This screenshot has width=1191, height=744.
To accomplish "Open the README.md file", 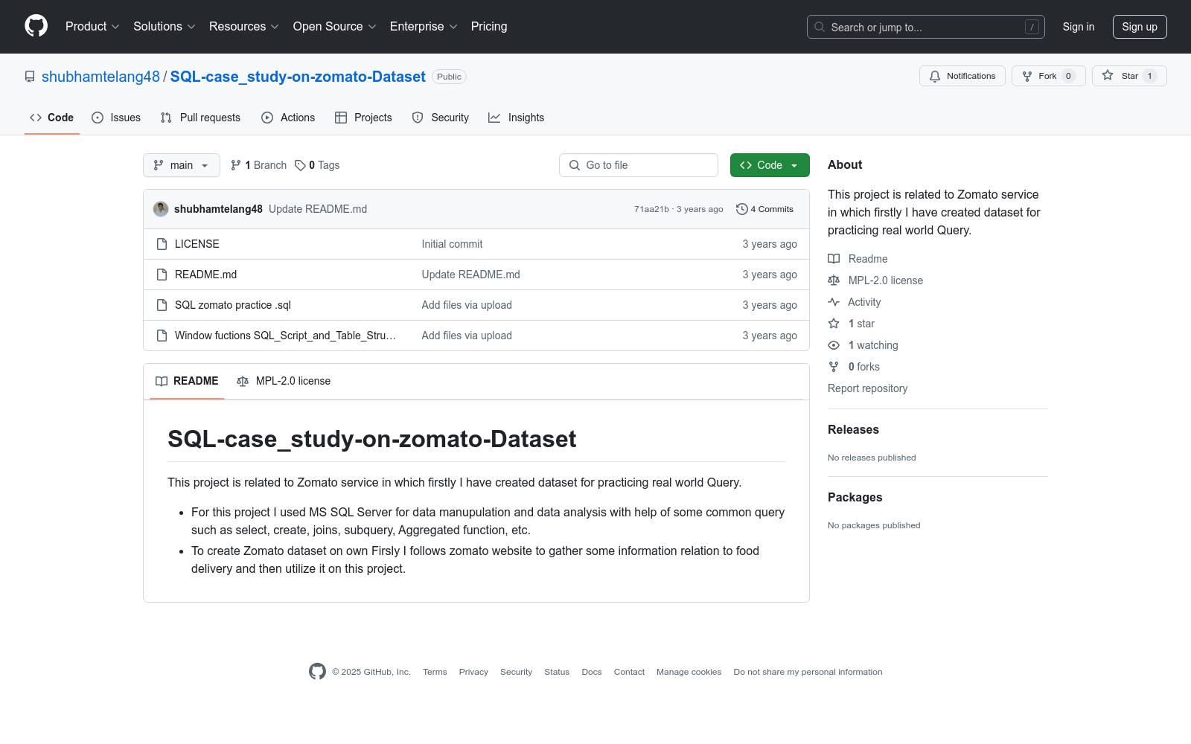I will pyautogui.click(x=205, y=275).
